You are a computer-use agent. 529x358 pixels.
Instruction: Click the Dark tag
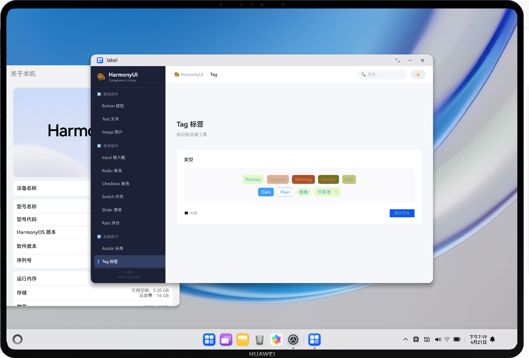tap(266, 192)
